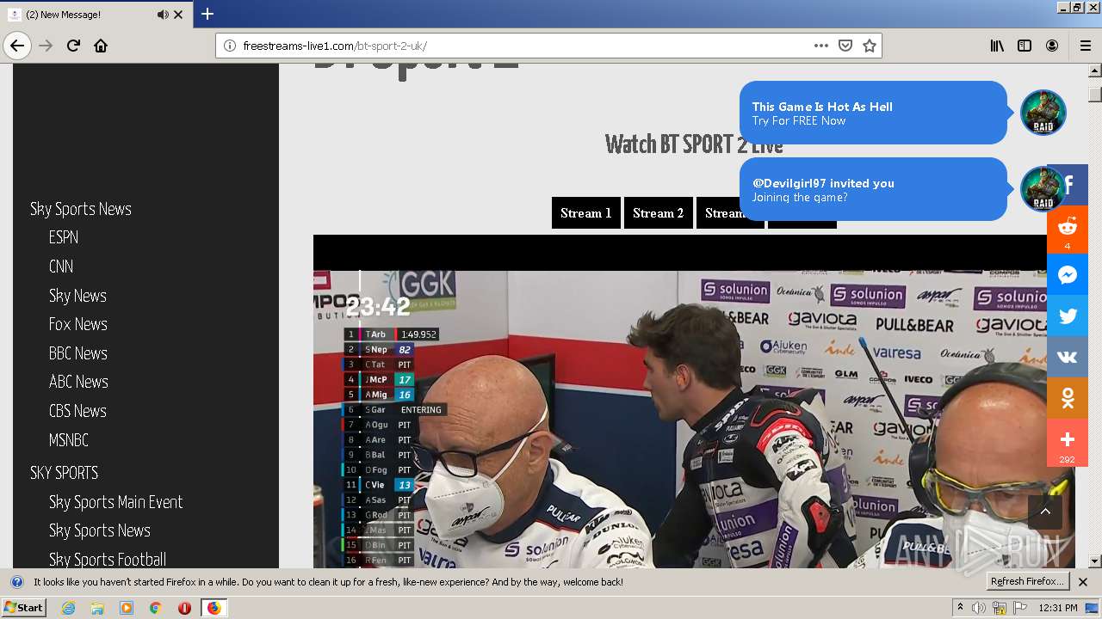Open BBC News sidebar link
This screenshot has height=619, width=1102.
click(x=78, y=353)
